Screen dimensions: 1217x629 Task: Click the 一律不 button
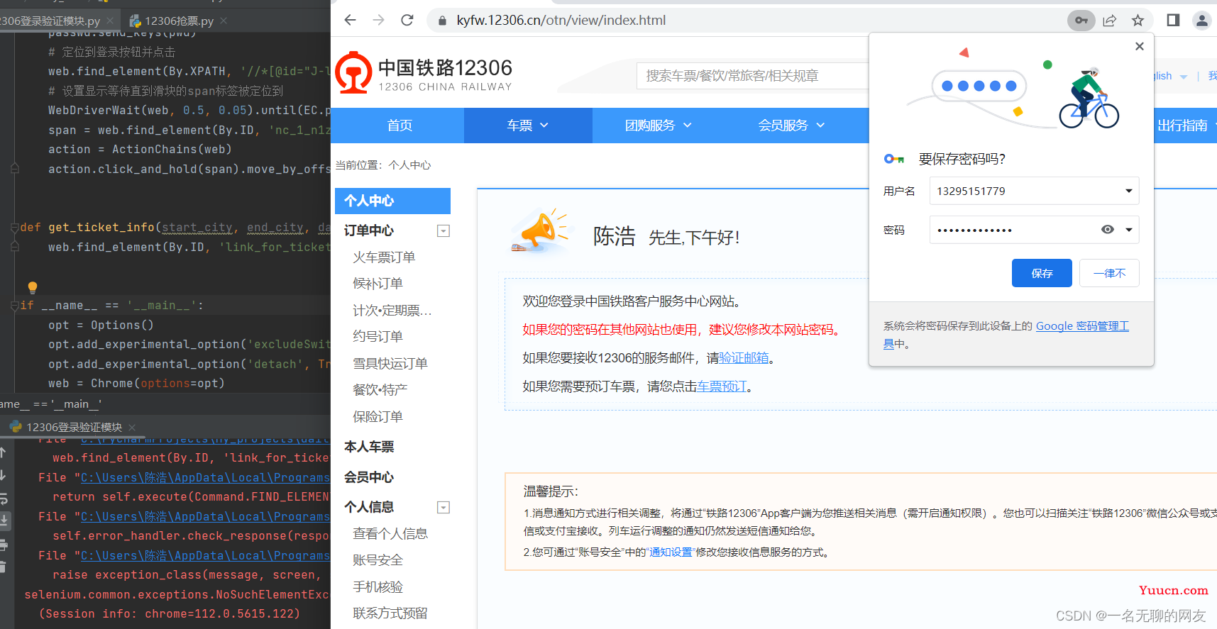[1109, 273]
